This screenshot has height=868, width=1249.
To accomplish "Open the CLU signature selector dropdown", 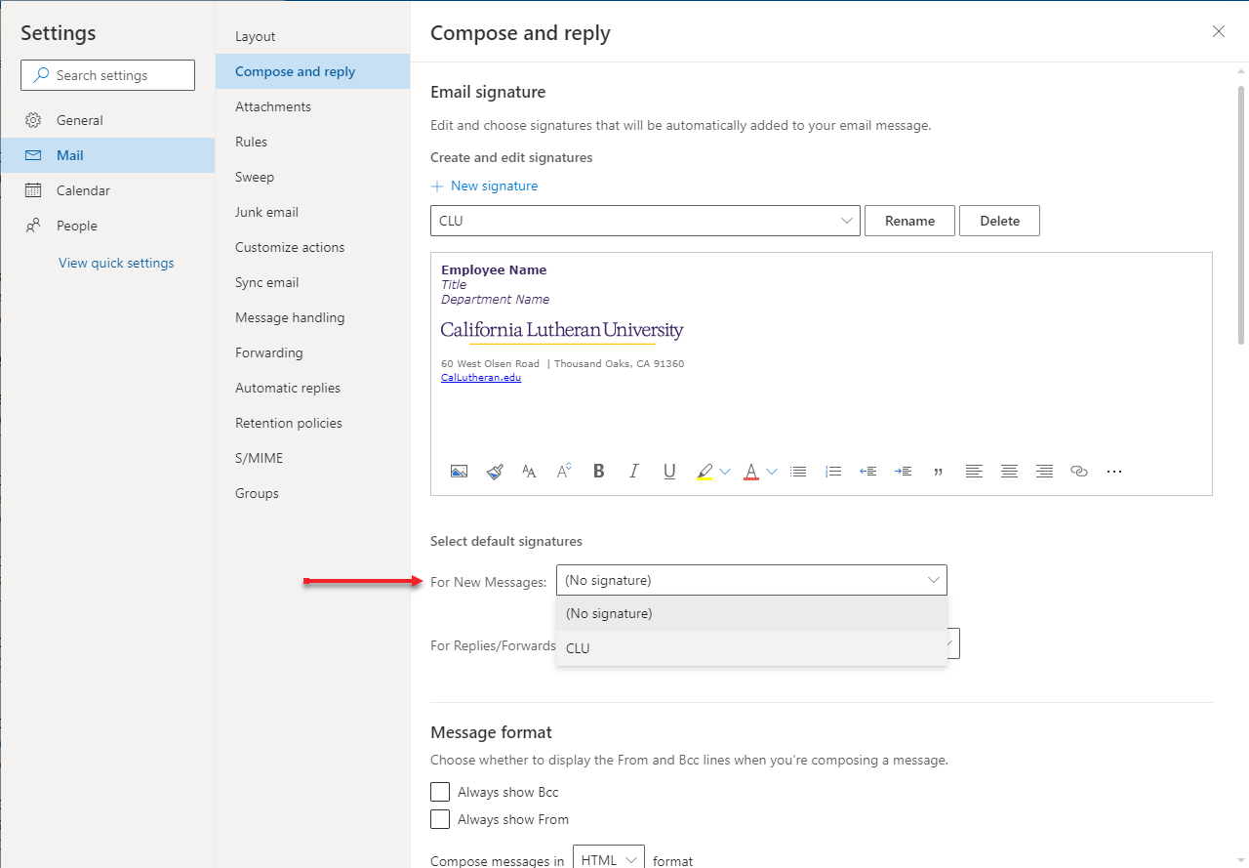I will pyautogui.click(x=645, y=221).
